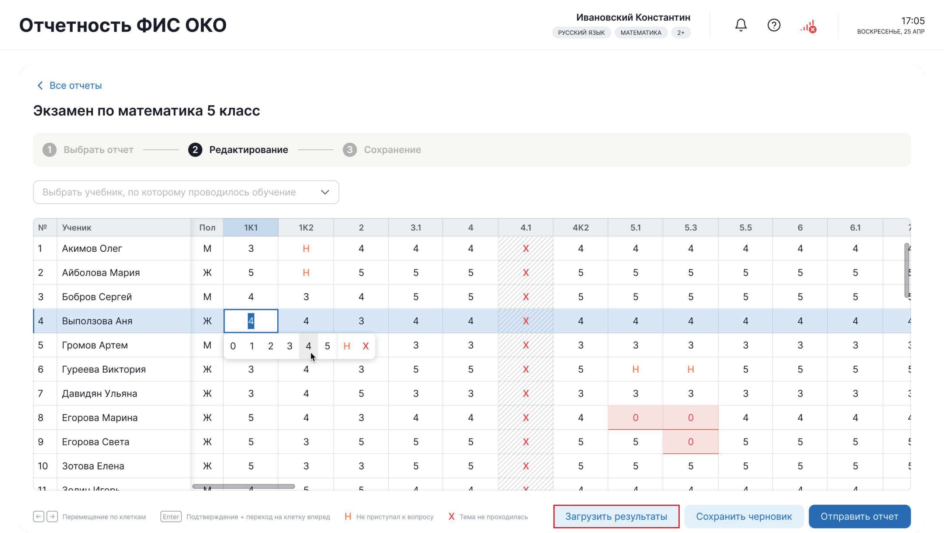
Task: Select the red Х option in popup
Action: click(365, 346)
